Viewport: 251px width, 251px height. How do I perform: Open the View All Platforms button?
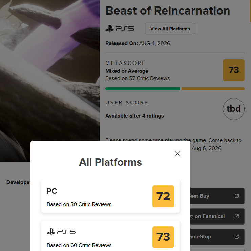tap(170, 29)
